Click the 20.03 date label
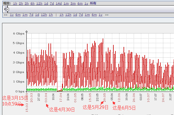The image size is (174, 115). [31, 98]
